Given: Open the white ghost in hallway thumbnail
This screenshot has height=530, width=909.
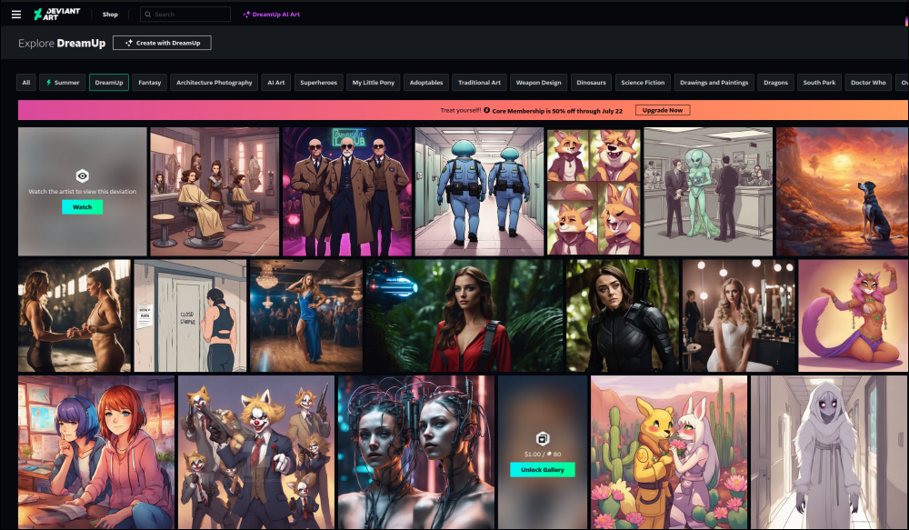Looking at the screenshot, I should click(829, 452).
